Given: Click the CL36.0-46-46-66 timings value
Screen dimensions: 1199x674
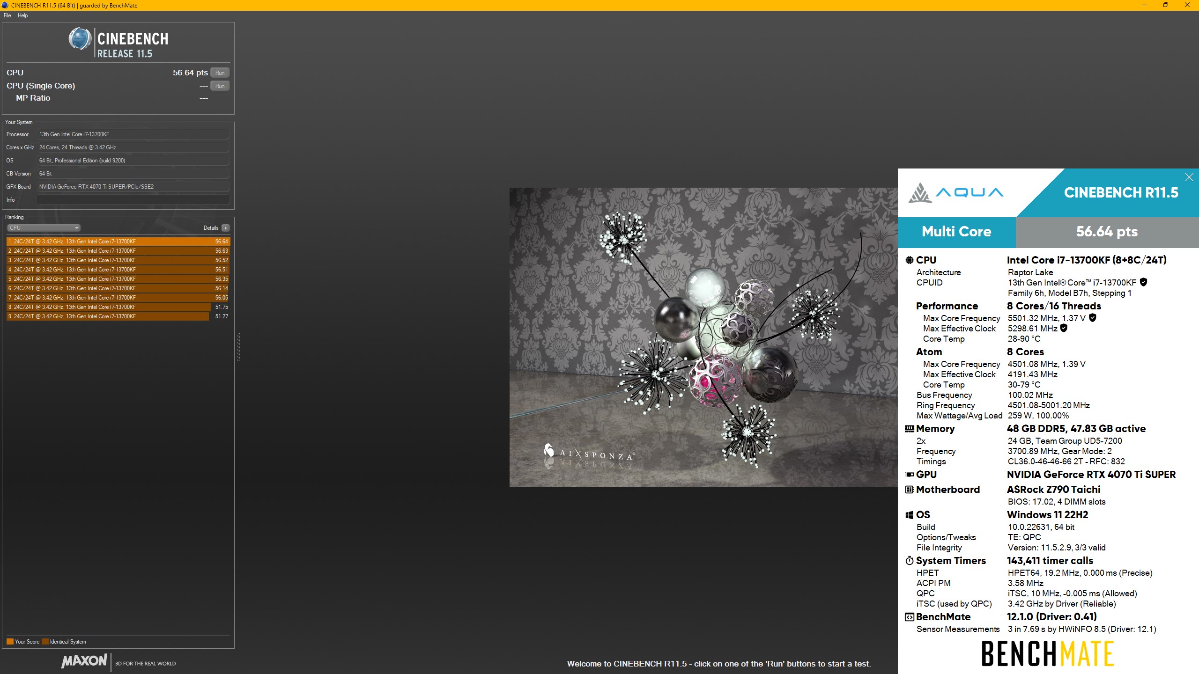Looking at the screenshot, I should point(1066,462).
